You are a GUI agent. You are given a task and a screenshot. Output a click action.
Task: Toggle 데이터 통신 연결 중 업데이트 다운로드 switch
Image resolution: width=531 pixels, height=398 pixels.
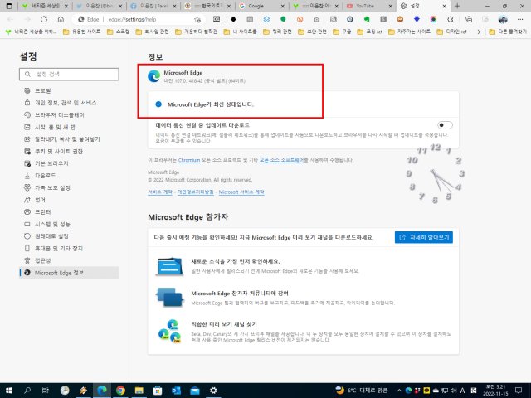pyautogui.click(x=445, y=125)
